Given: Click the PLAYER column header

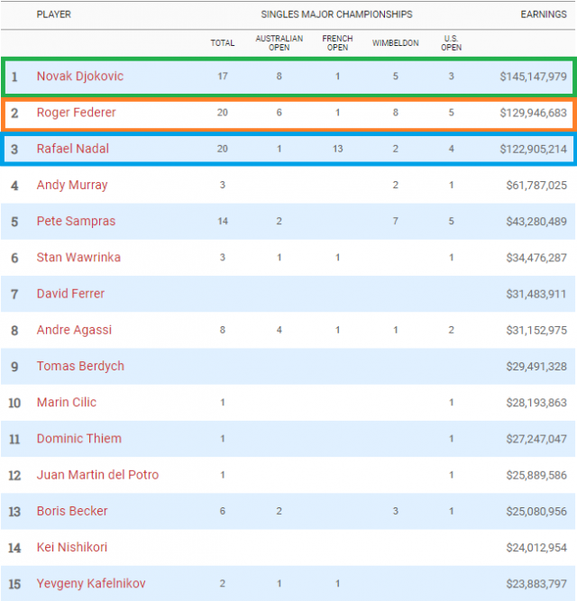Looking at the screenshot, I should [54, 14].
